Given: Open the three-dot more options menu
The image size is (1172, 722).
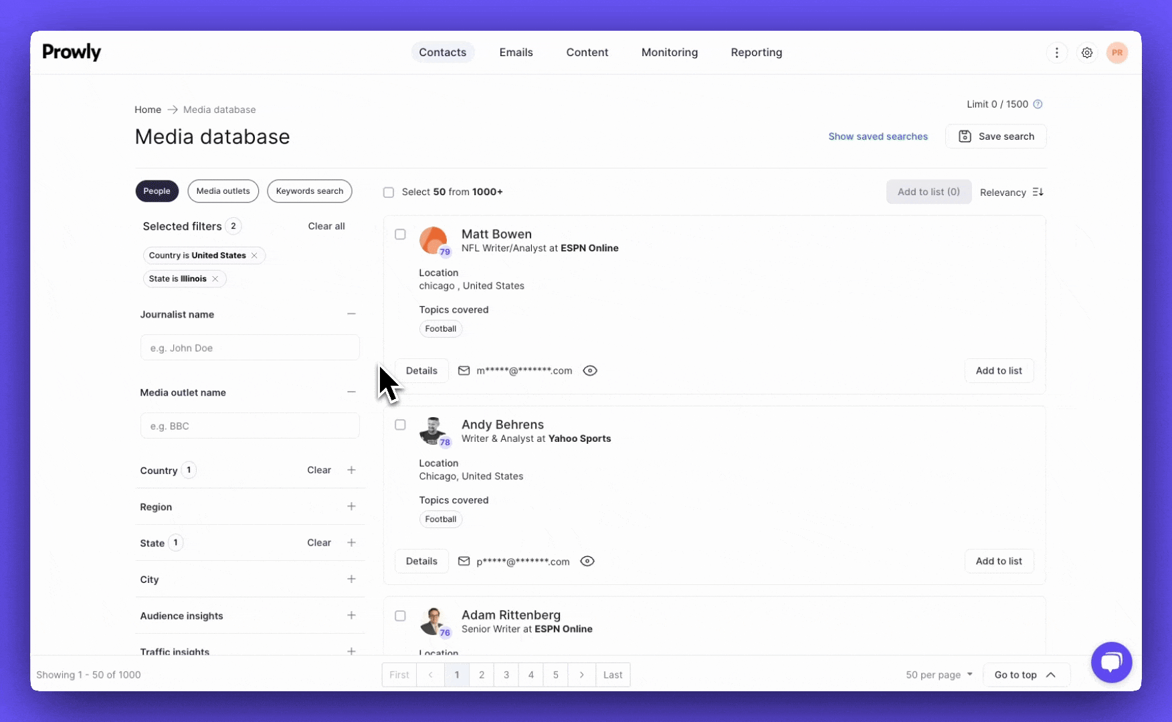Looking at the screenshot, I should tap(1057, 53).
